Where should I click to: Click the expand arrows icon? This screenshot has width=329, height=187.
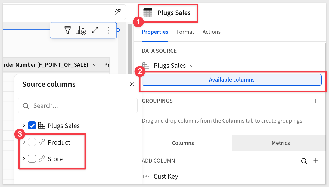coord(95,30)
